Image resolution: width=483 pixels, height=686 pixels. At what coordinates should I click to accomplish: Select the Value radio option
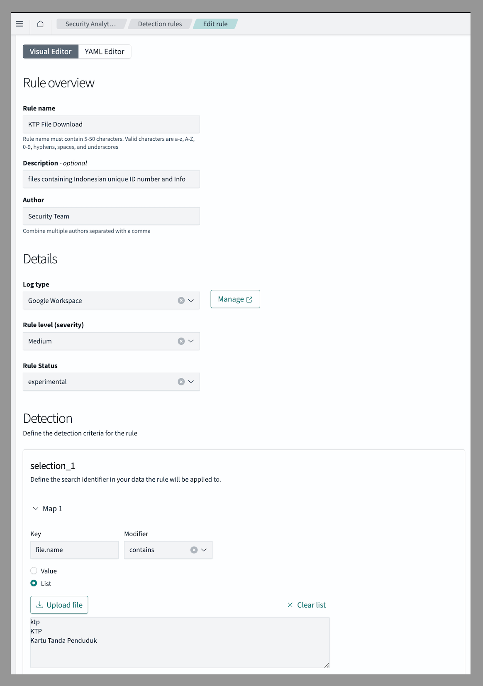click(34, 571)
